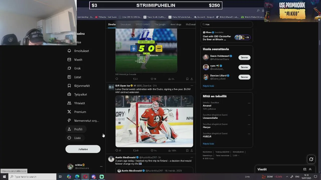The image size is (321, 180).
Task: Share the B/R Open Ice post
Action: [x=192, y=150]
